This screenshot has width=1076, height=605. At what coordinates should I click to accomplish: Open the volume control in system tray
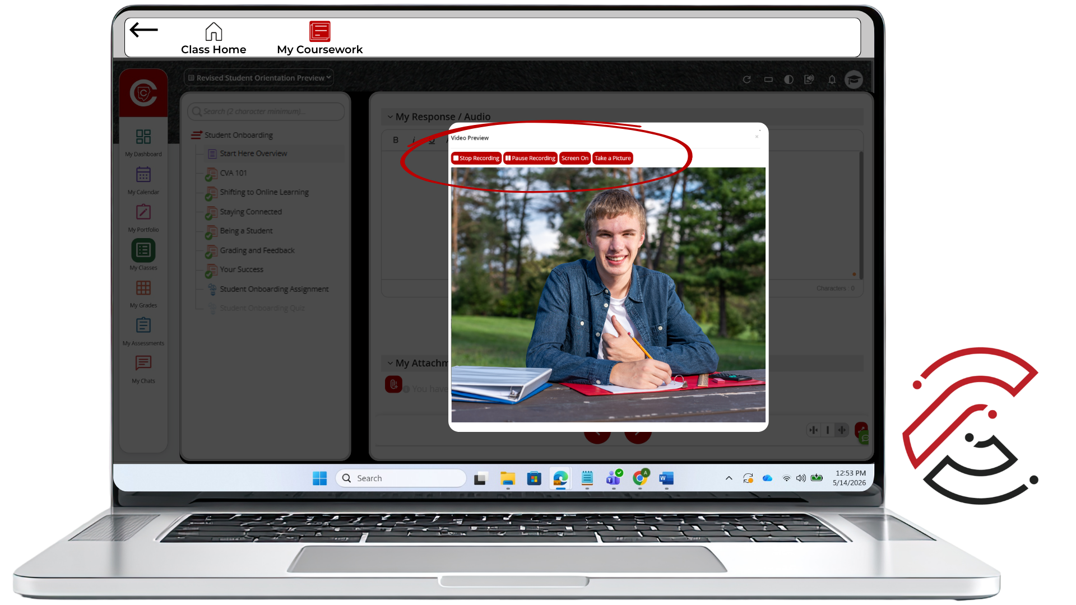[801, 478]
